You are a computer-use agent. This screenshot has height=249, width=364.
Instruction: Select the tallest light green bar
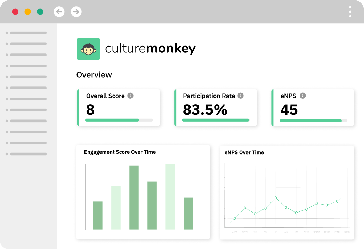170,197
